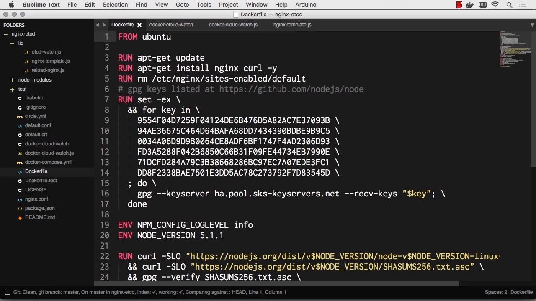Open the Tools menu
Screen dimensions: 536x301
click(x=204, y=5)
